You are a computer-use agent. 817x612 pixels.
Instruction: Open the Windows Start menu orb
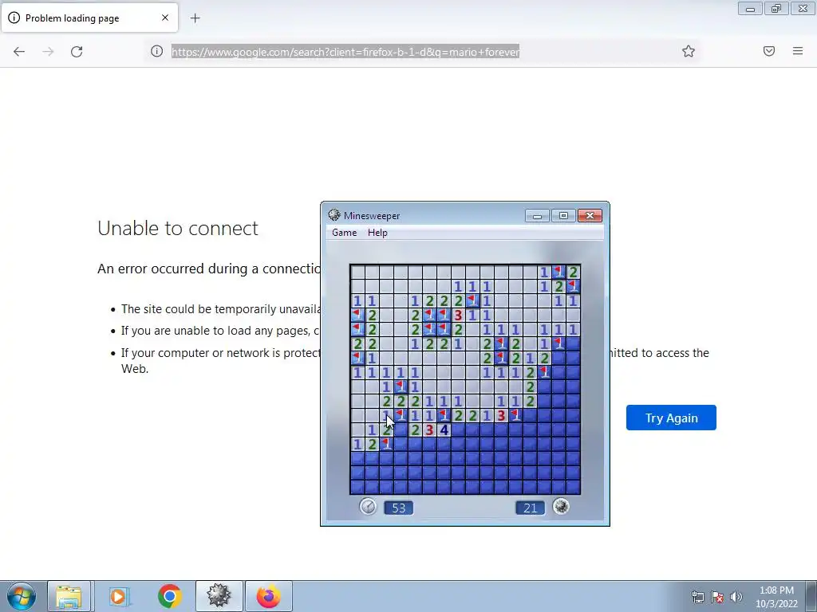22,596
